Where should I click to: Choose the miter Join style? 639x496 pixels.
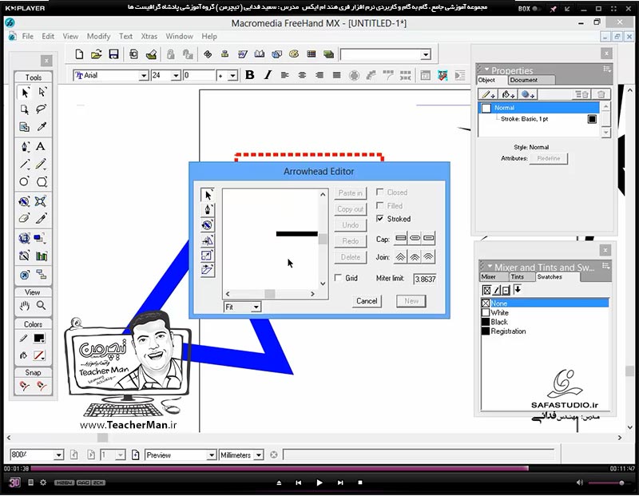pyautogui.click(x=401, y=256)
